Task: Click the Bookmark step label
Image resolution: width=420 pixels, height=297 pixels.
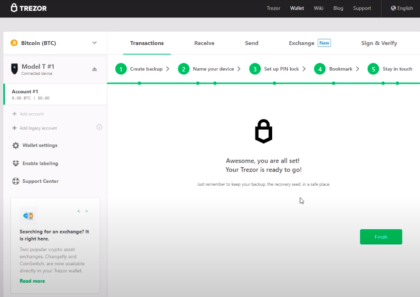Action: 341,69
